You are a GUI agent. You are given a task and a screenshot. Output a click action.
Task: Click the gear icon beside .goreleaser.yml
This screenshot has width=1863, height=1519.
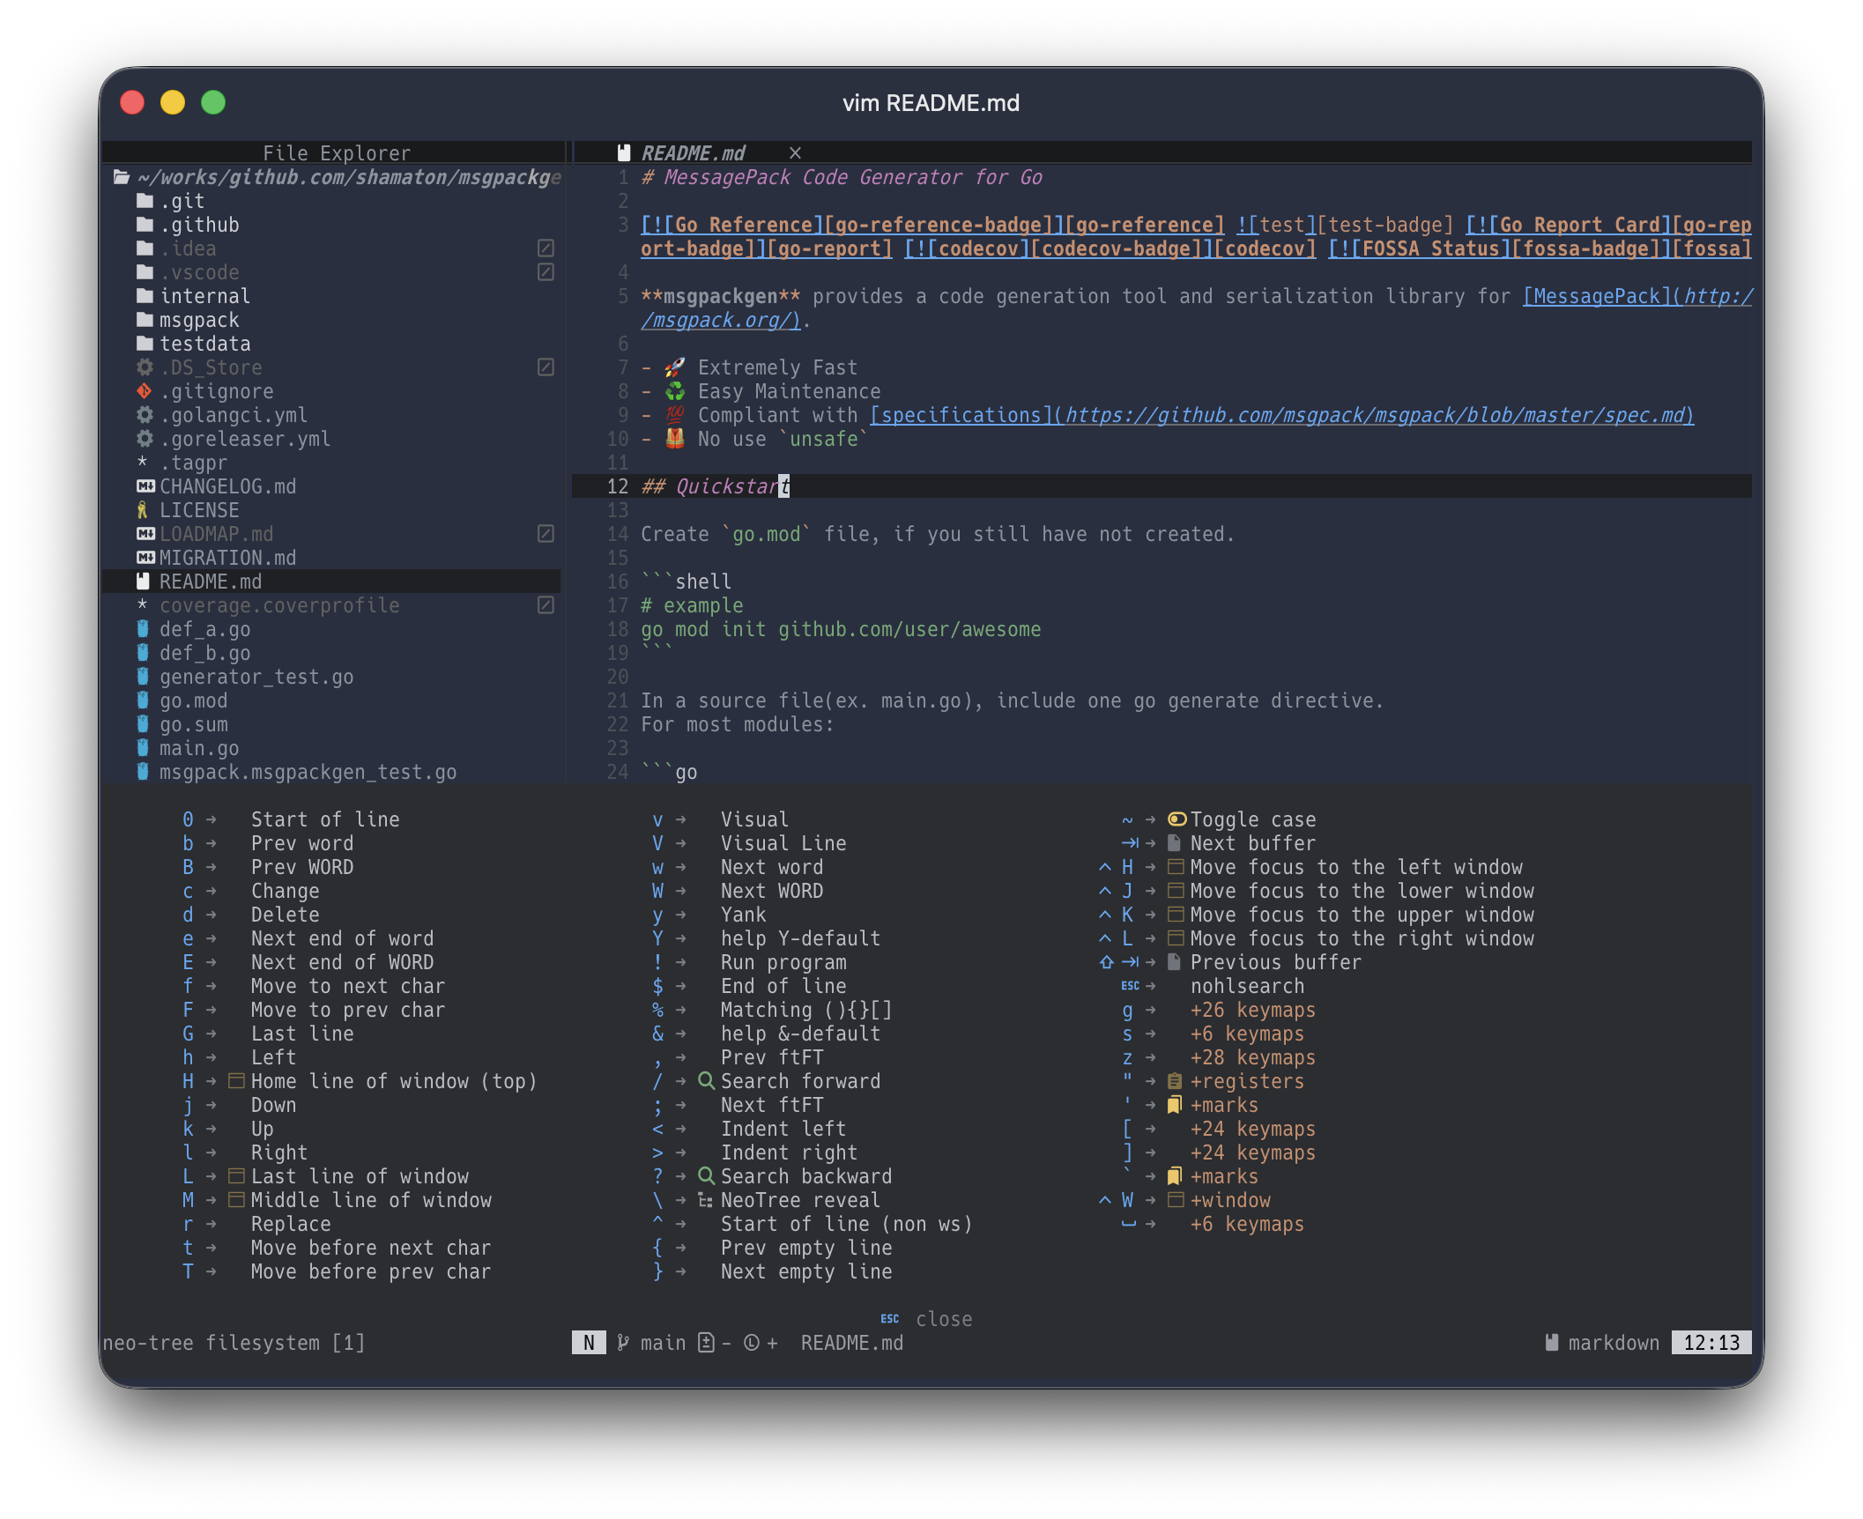tap(145, 439)
